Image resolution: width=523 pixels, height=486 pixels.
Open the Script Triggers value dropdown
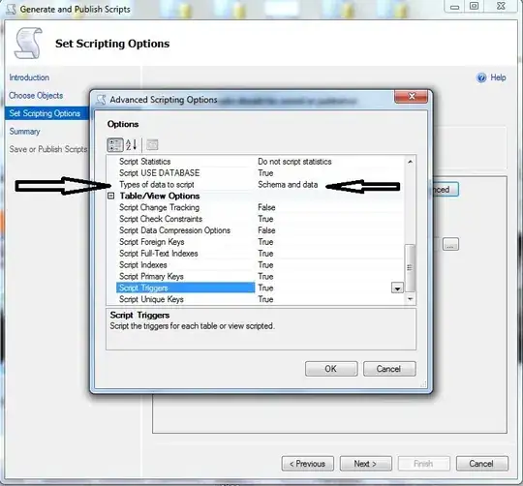tap(397, 288)
